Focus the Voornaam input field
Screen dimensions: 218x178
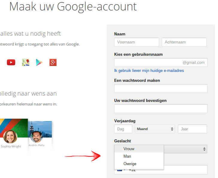(x=137, y=42)
